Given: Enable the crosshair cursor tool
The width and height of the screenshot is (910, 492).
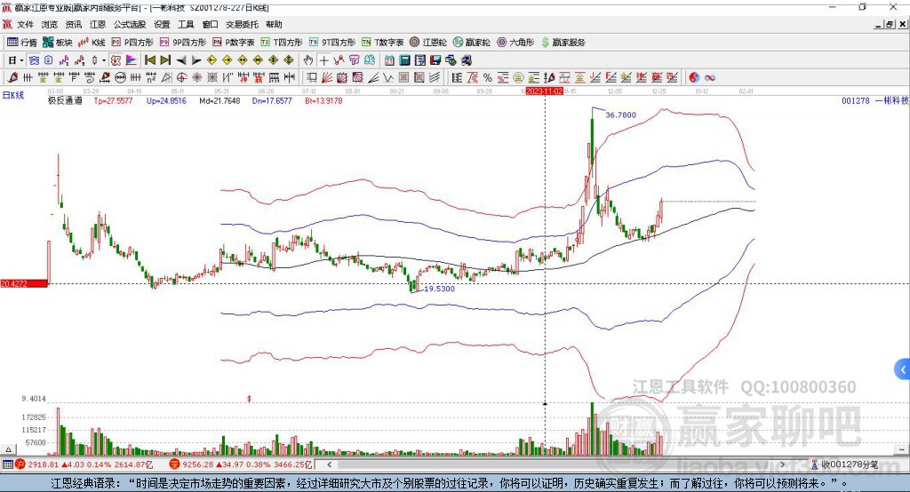Looking at the screenshot, I should coord(323,60).
